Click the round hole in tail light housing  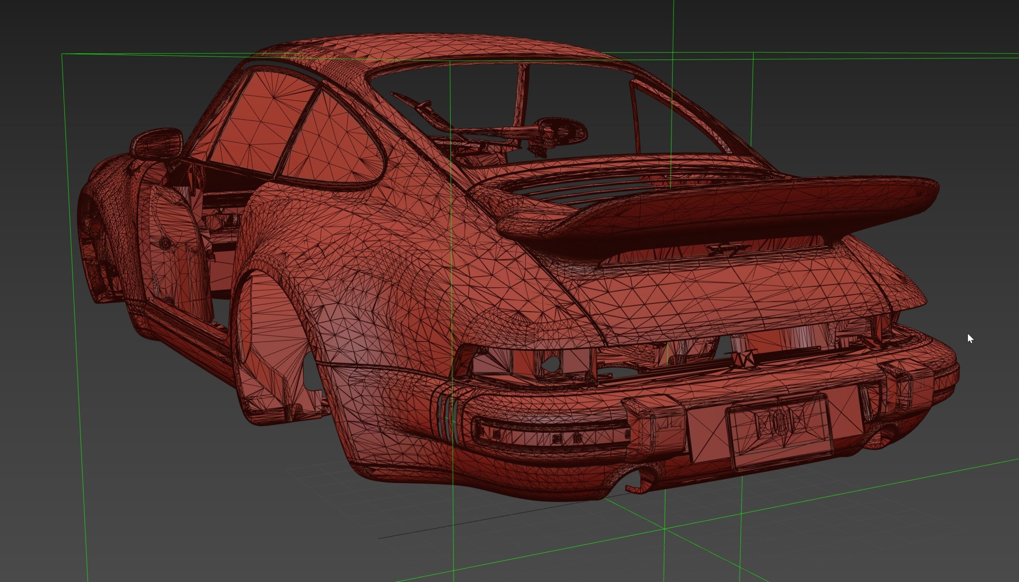tap(551, 363)
